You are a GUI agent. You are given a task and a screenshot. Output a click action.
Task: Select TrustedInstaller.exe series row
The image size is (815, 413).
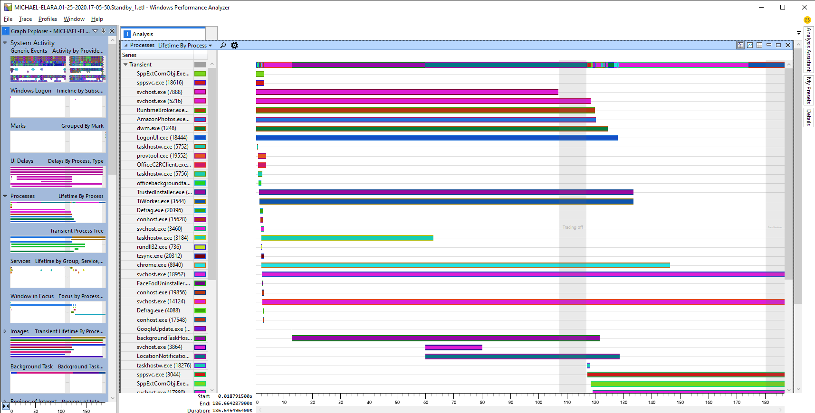click(x=164, y=192)
